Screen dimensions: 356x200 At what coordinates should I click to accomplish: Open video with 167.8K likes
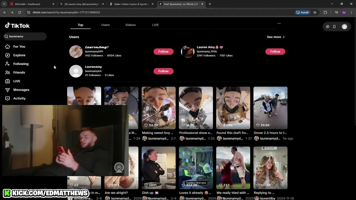(270, 168)
